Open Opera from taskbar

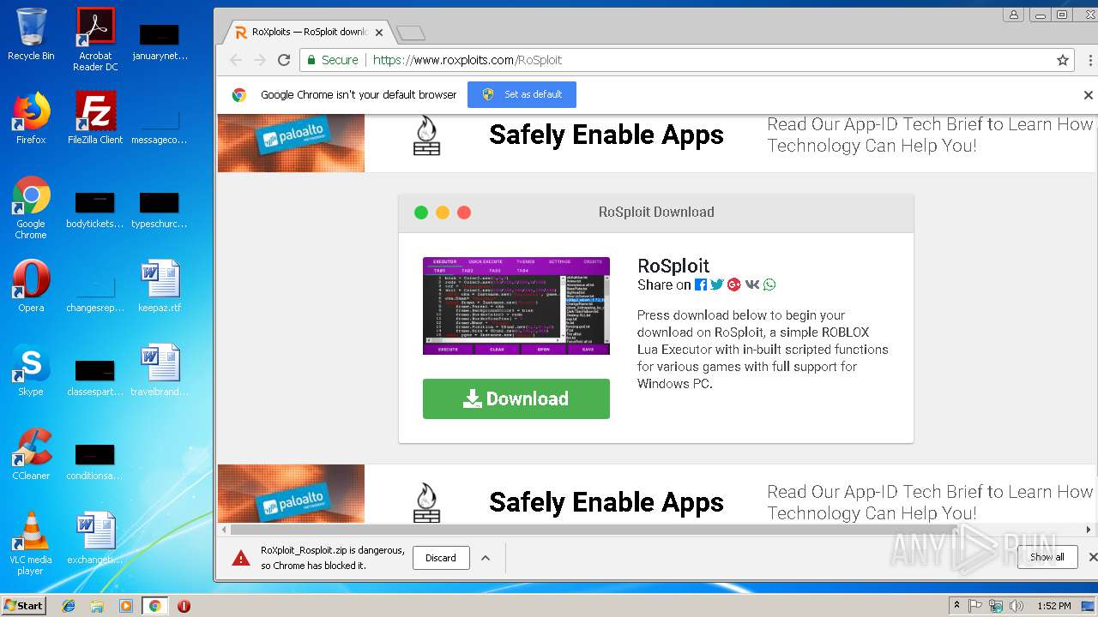184,606
